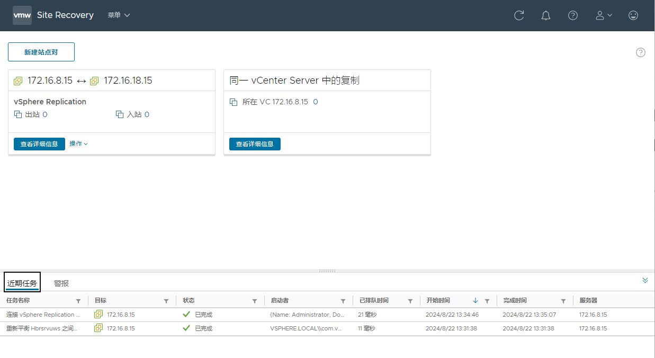Refresh the Site Recovery page
This screenshot has width=655, height=358.
pyautogui.click(x=519, y=15)
